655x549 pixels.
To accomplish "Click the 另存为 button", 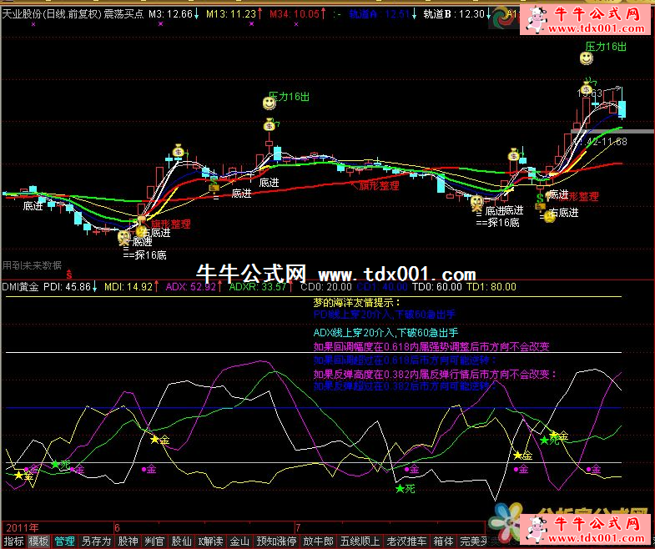I will coord(96,541).
